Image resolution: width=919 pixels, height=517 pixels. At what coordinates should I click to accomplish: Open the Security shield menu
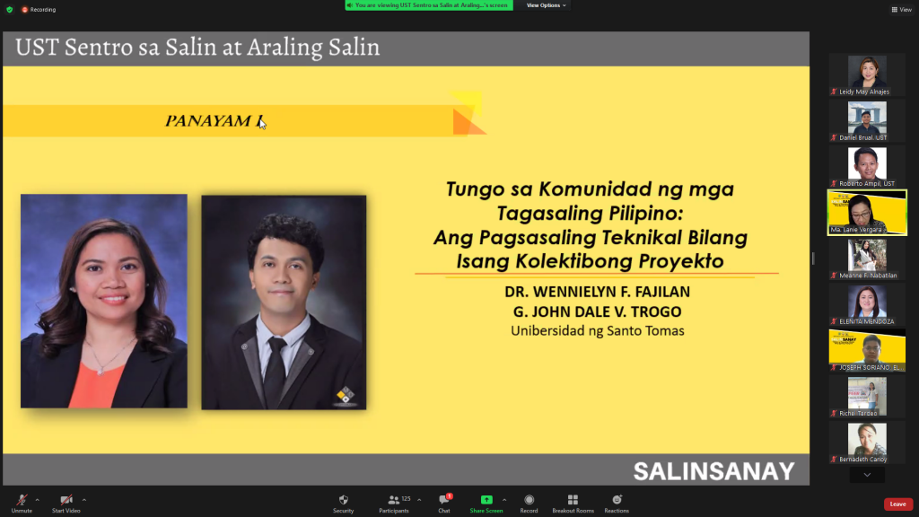pyautogui.click(x=344, y=503)
